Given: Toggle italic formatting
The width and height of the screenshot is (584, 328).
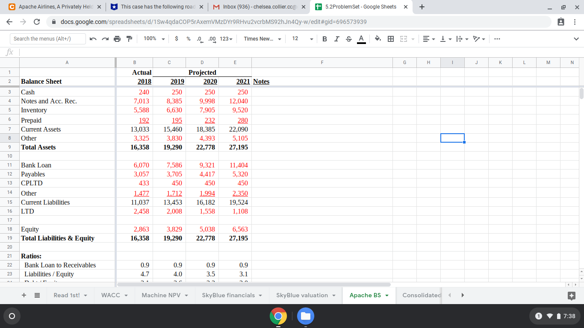Looking at the screenshot, I should (336, 38).
